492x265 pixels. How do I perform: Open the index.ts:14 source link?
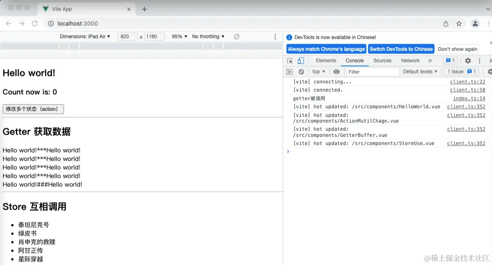point(469,98)
